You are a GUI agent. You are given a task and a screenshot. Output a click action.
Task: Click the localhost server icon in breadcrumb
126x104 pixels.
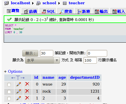[x=7, y=3]
